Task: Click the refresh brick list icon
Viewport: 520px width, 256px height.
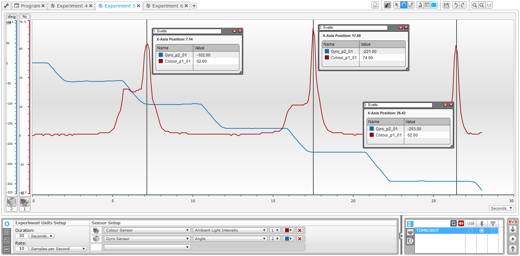Action: pyautogui.click(x=454, y=223)
